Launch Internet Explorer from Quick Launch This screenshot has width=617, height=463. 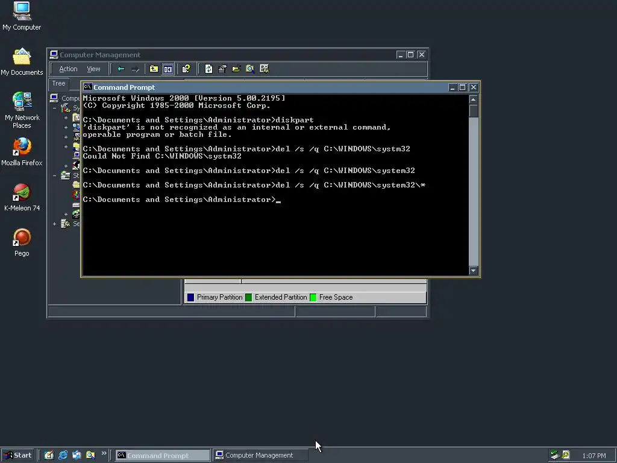point(63,455)
